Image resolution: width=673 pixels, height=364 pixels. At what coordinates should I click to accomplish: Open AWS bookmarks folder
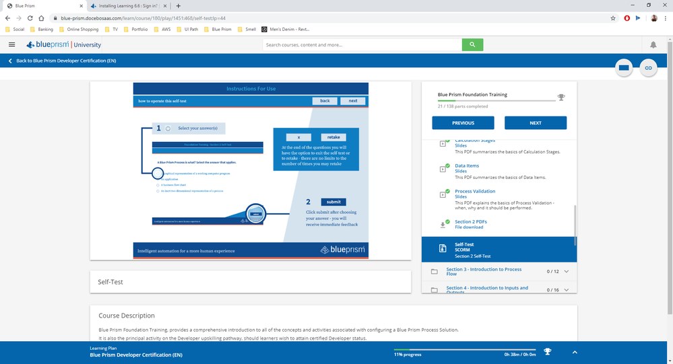[162, 30]
